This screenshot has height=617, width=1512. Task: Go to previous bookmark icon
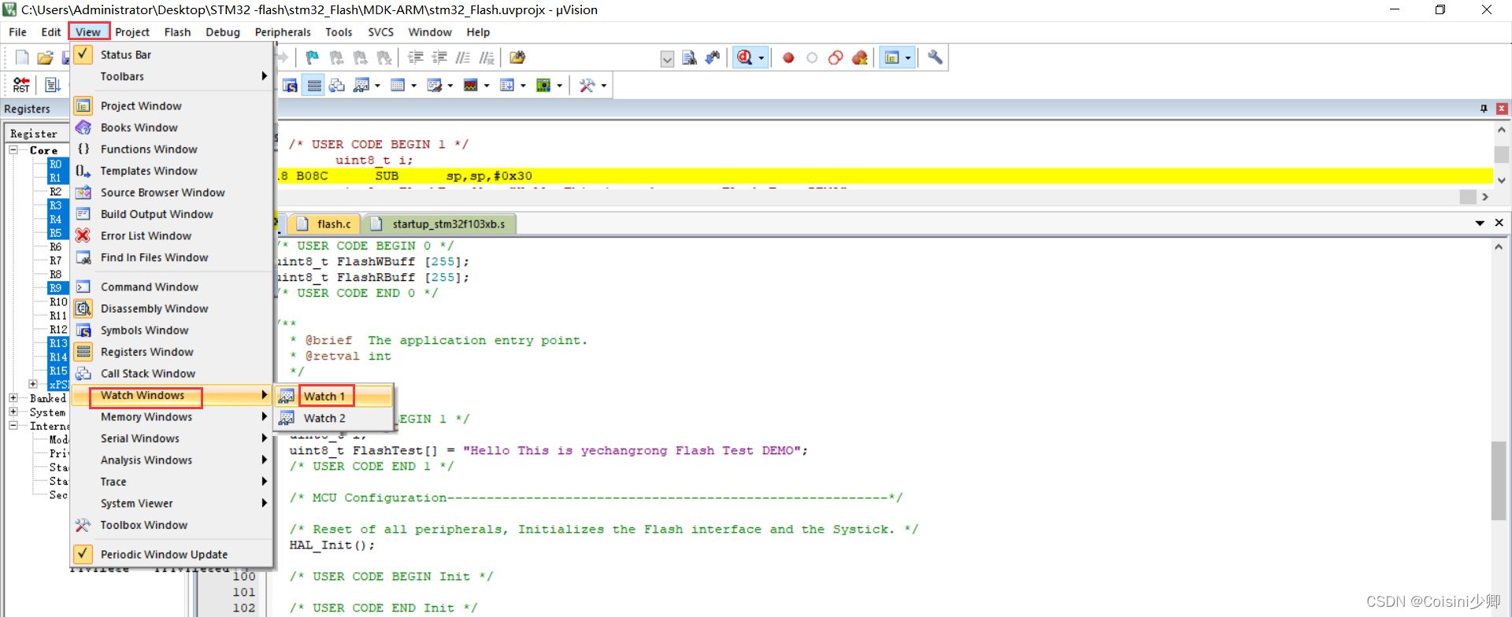click(336, 57)
